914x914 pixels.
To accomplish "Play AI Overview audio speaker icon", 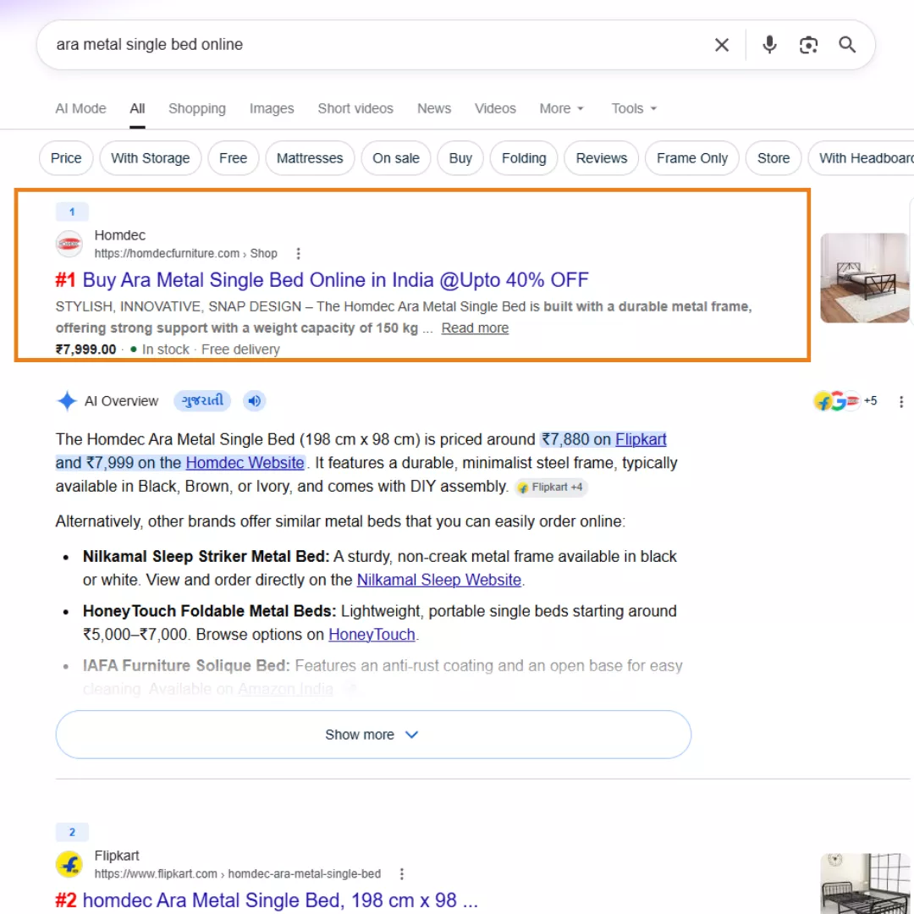I will (254, 401).
